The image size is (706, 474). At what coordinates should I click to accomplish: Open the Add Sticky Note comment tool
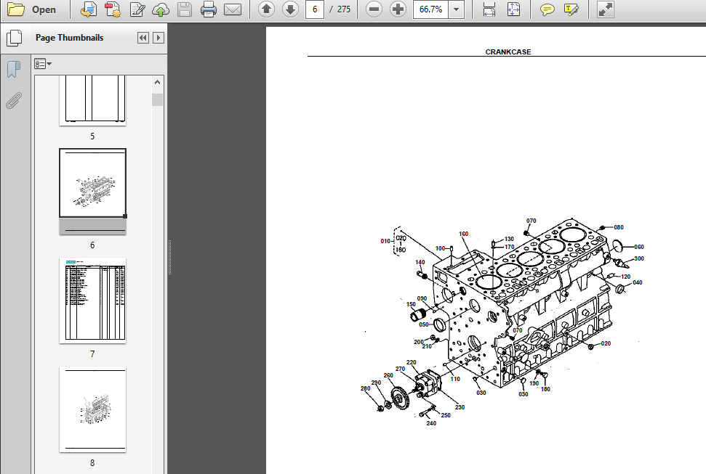(547, 10)
